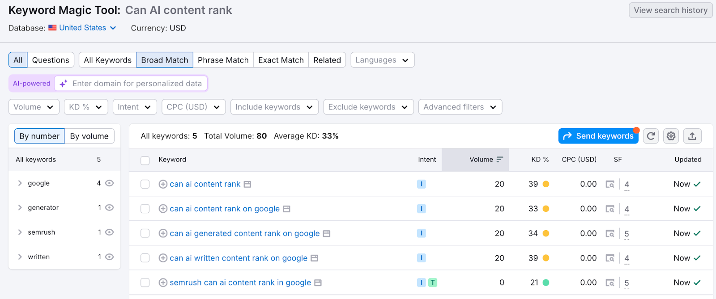Image resolution: width=716 pixels, height=299 pixels.
Task: Tick the select-all checkbox in table header
Action: [x=145, y=160]
